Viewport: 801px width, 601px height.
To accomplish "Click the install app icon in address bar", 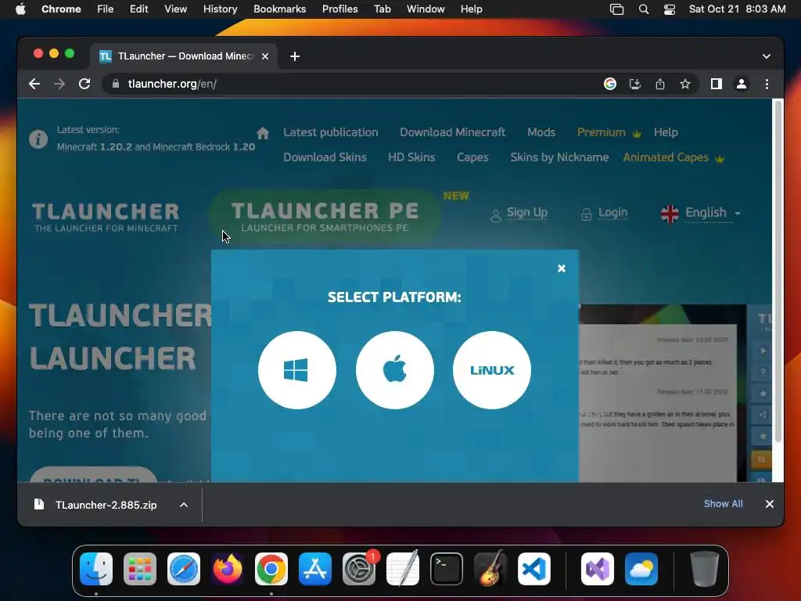I will pos(635,84).
